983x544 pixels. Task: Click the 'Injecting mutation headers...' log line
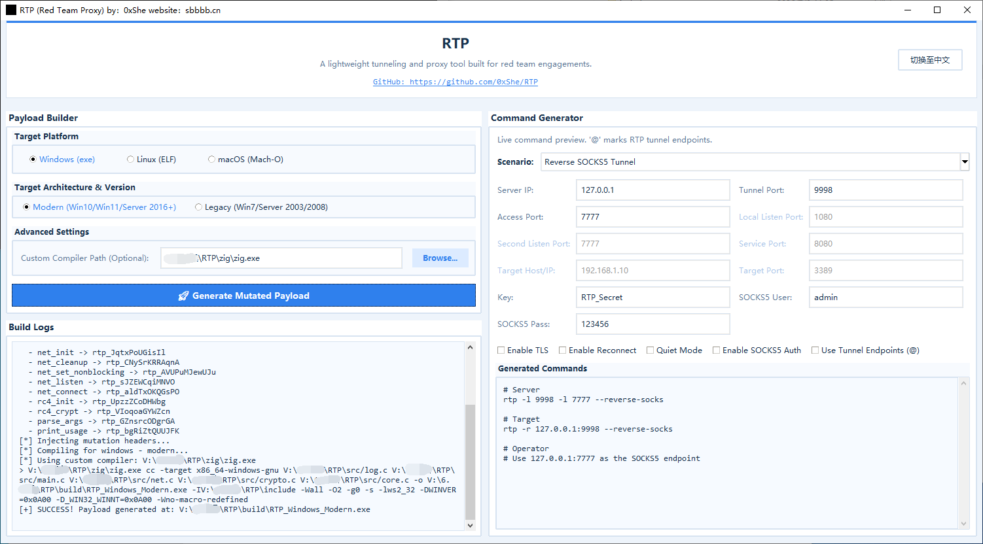click(x=94, y=441)
